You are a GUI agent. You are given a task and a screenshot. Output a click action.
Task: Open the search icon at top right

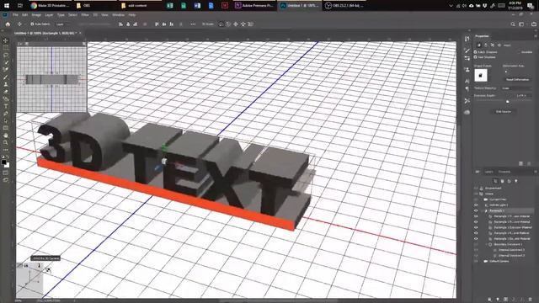click(x=513, y=24)
